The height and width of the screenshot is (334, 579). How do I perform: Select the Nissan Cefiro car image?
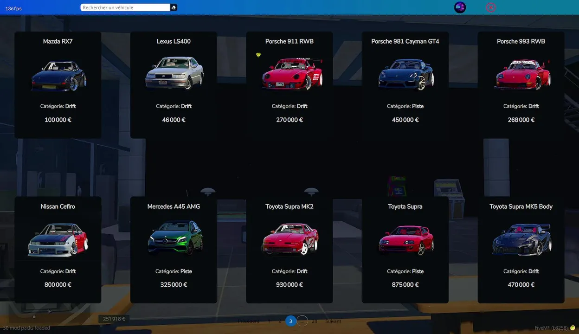58,240
